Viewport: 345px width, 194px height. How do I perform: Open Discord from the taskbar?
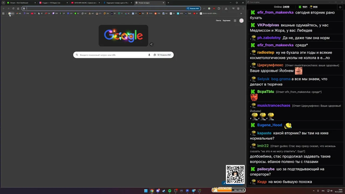click(x=158, y=191)
